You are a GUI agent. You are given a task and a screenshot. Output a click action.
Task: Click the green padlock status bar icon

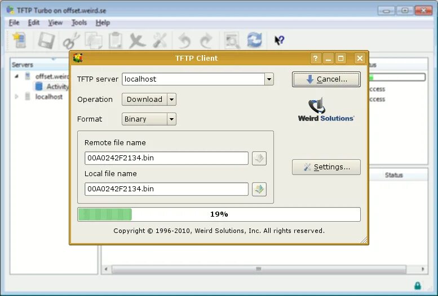(x=418, y=285)
